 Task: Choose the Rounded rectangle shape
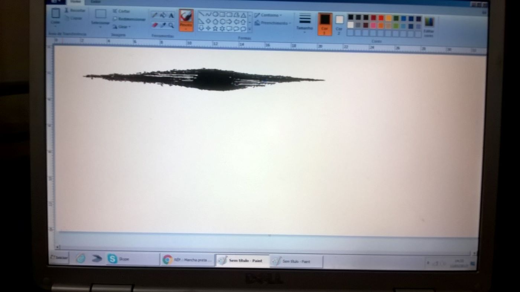pos(229,15)
